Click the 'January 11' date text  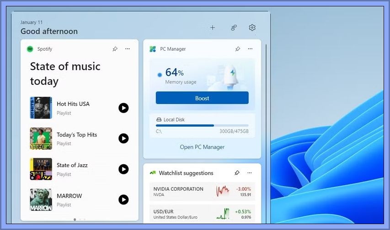point(32,22)
